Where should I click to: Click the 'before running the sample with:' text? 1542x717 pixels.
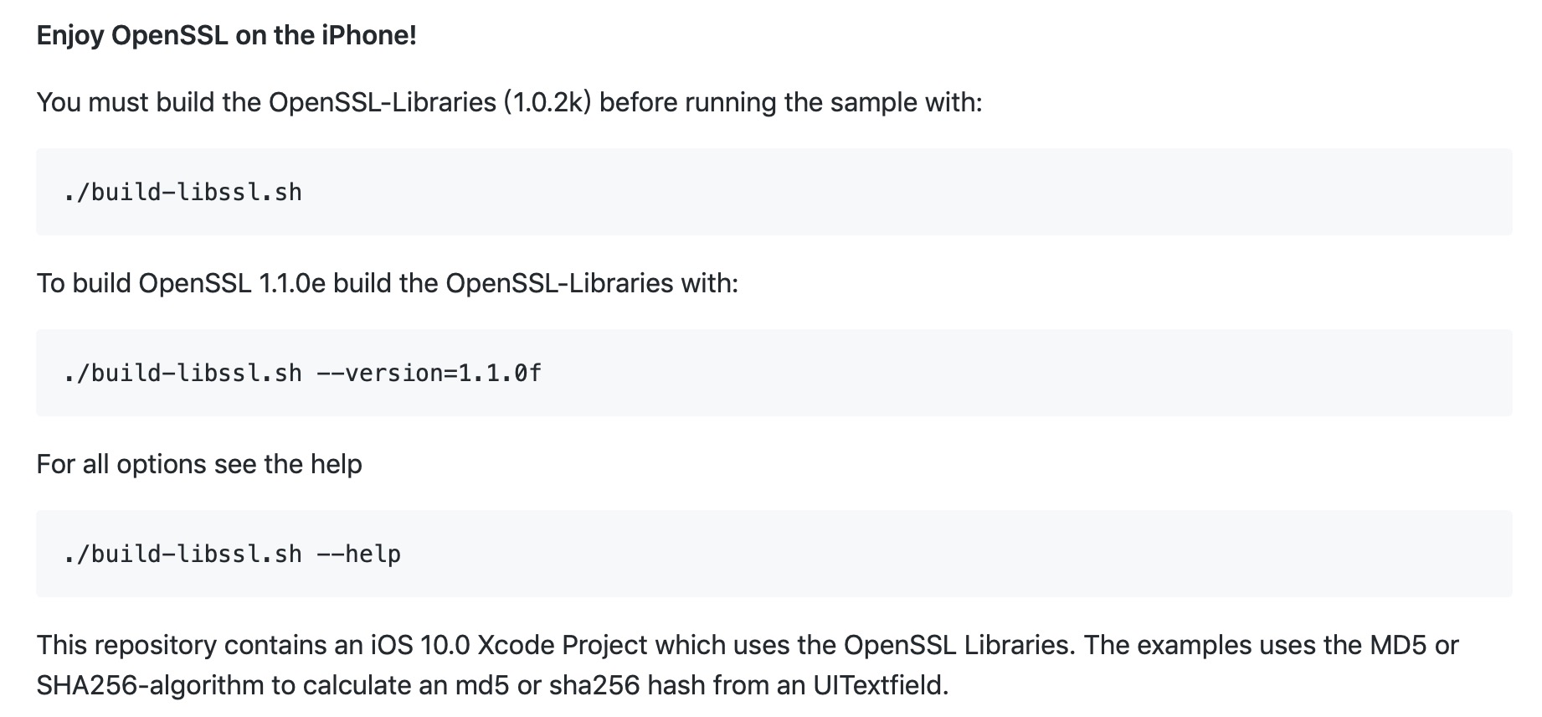(791, 102)
